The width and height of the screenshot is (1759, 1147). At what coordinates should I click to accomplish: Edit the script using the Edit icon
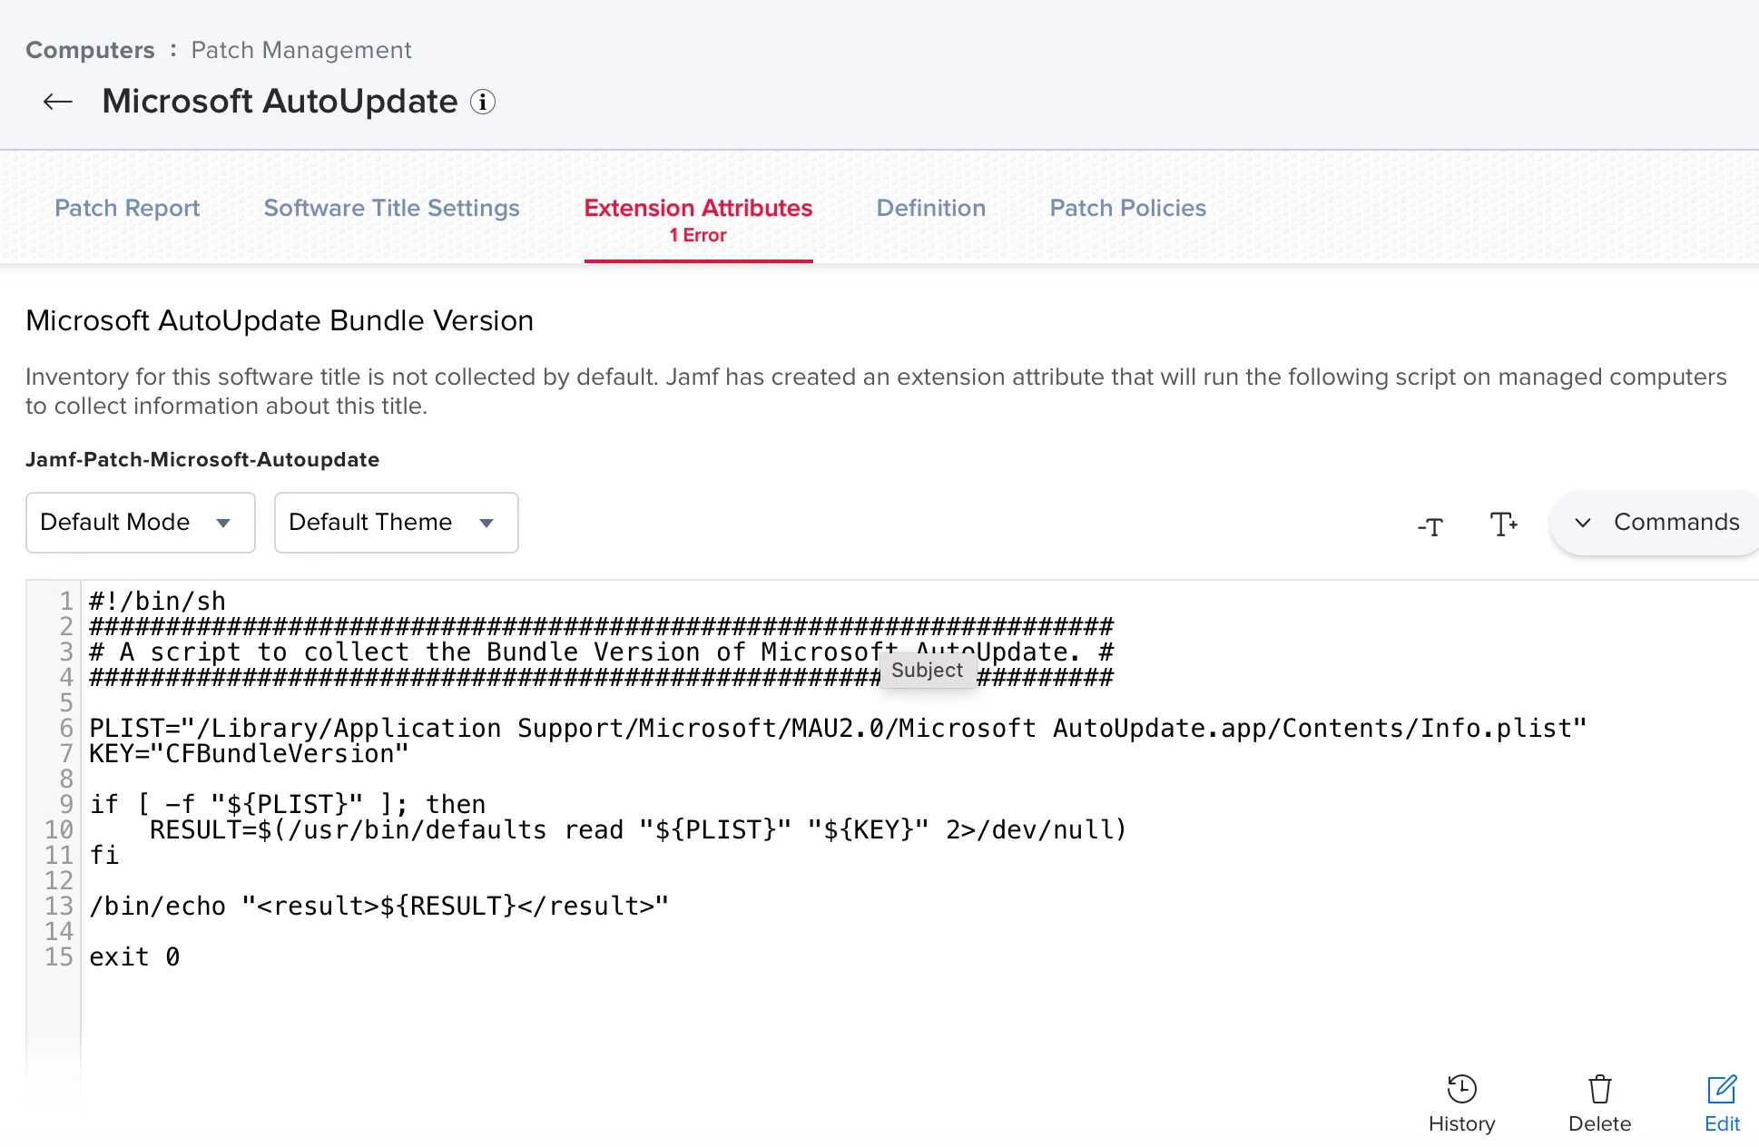(1722, 1103)
